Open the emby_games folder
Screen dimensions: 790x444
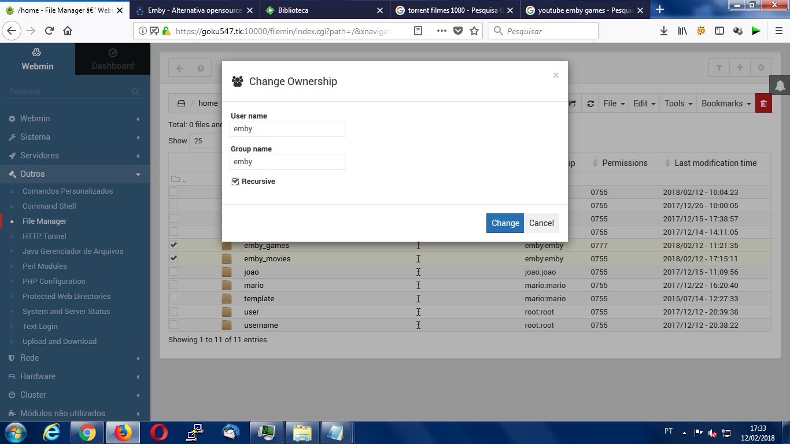(x=267, y=246)
